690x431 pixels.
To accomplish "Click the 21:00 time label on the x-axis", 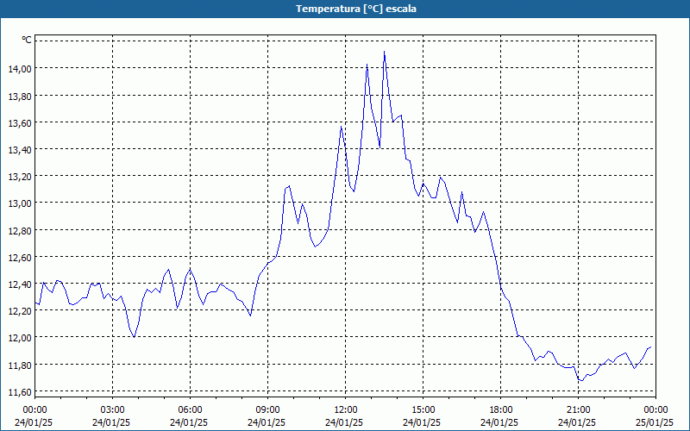I will (x=578, y=409).
